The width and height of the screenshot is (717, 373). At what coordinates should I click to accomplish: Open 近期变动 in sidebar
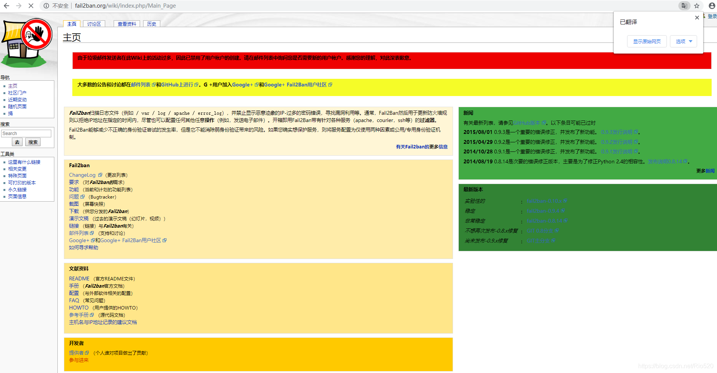click(17, 99)
